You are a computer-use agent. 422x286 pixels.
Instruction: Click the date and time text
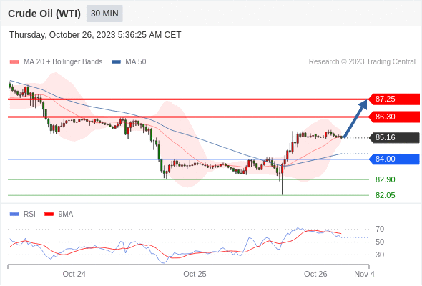pyautogui.click(x=95, y=35)
